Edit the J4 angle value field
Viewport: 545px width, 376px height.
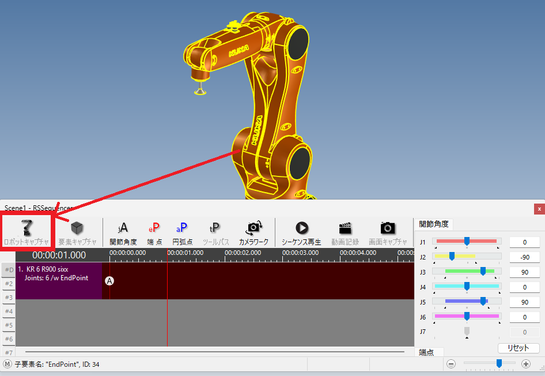(525, 287)
